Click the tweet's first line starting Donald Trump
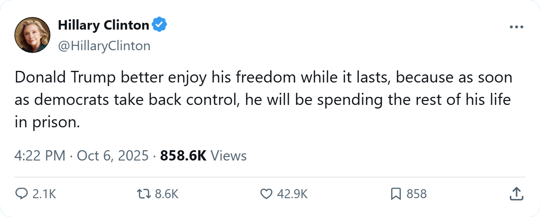 (x=263, y=78)
